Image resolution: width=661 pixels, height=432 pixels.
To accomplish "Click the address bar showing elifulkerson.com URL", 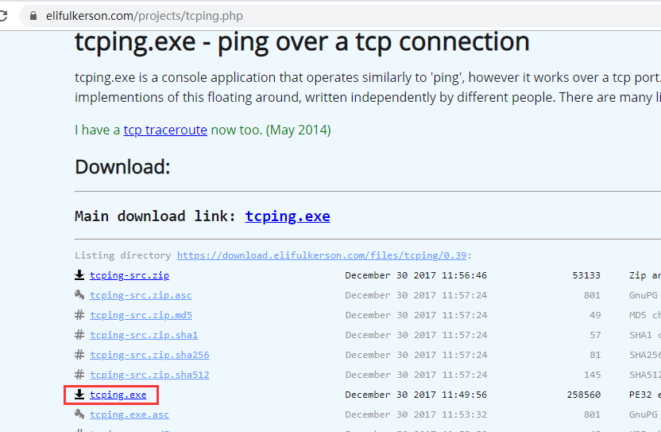I will 337,16.
